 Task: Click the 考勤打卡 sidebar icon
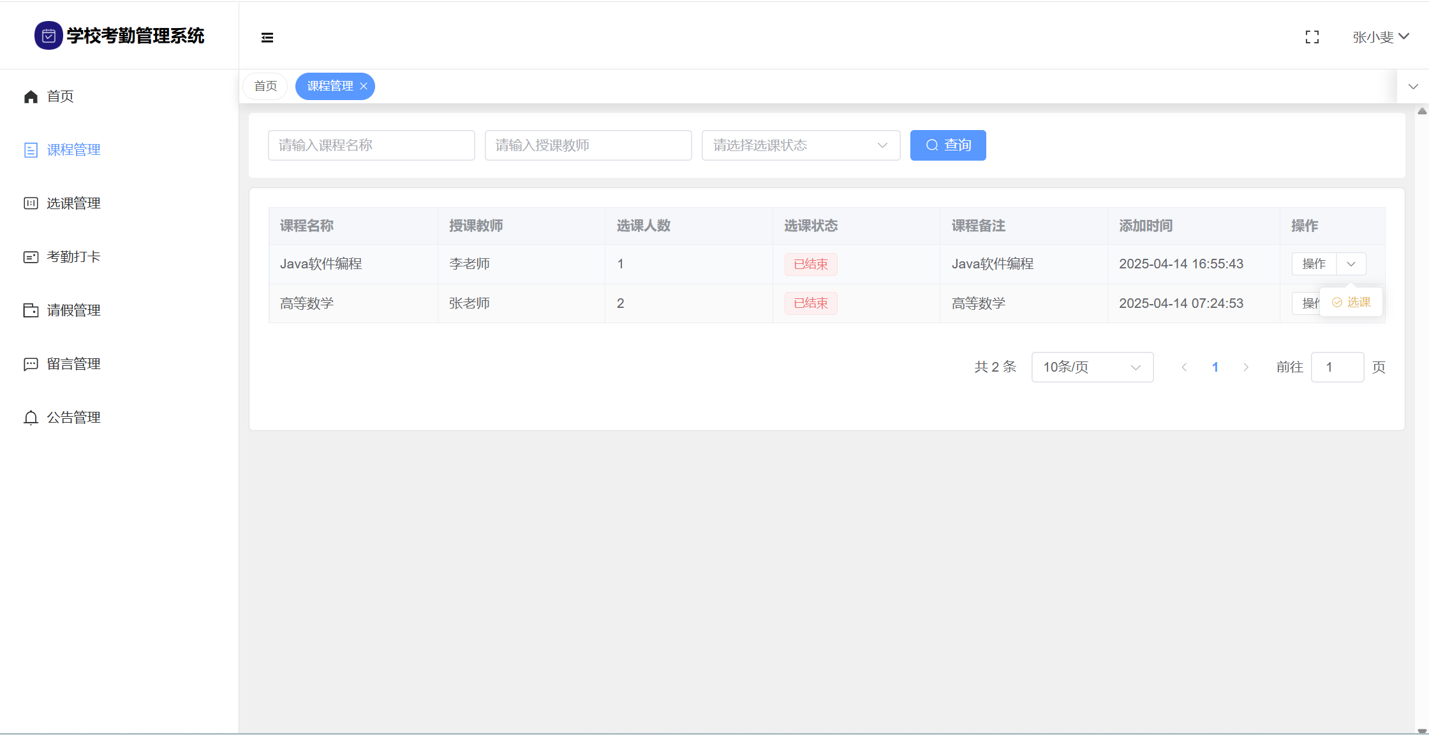(31, 257)
